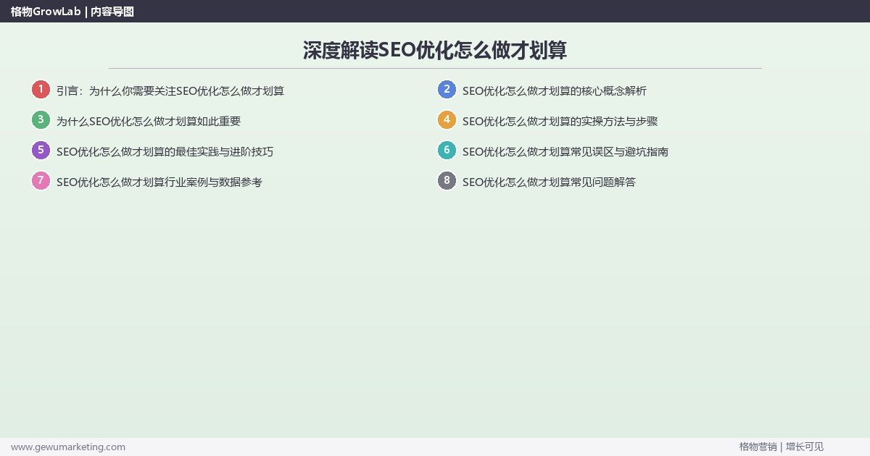Click the purple number 5 badge
The height and width of the screenshot is (456, 870).
[x=41, y=151]
